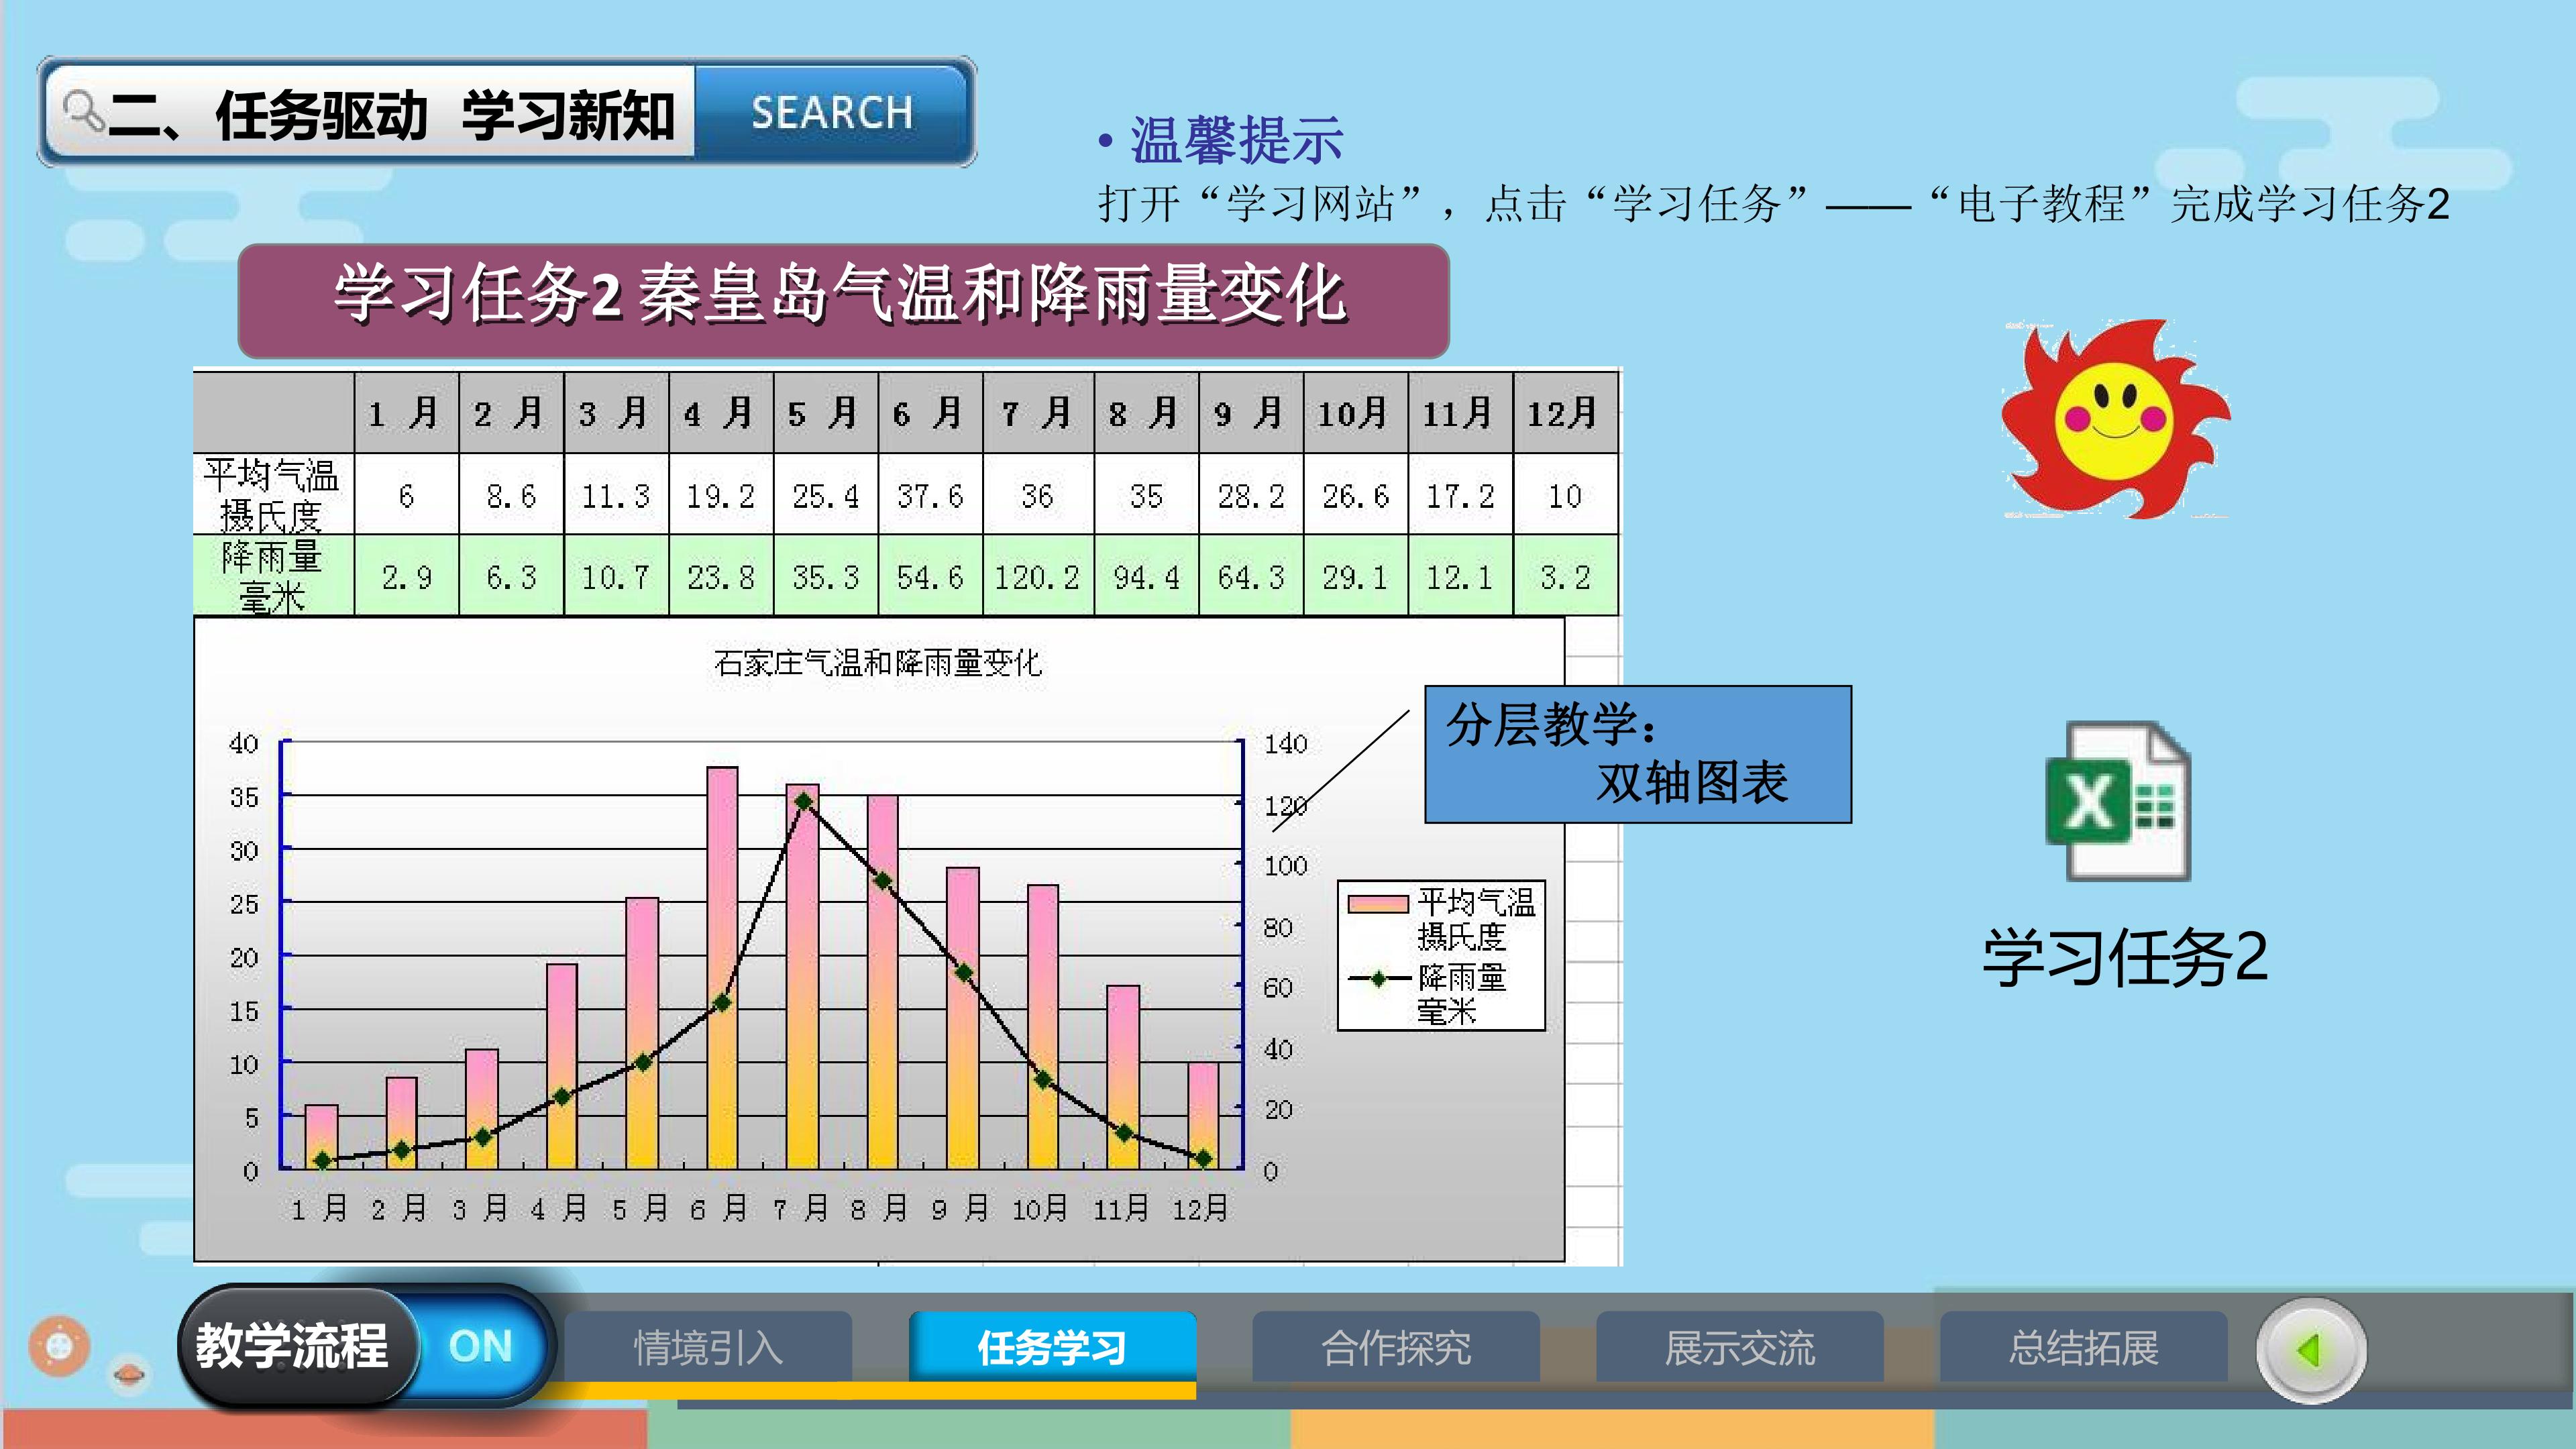Click the green back arrow button
The height and width of the screenshot is (1449, 2576).
pos(2311,1350)
